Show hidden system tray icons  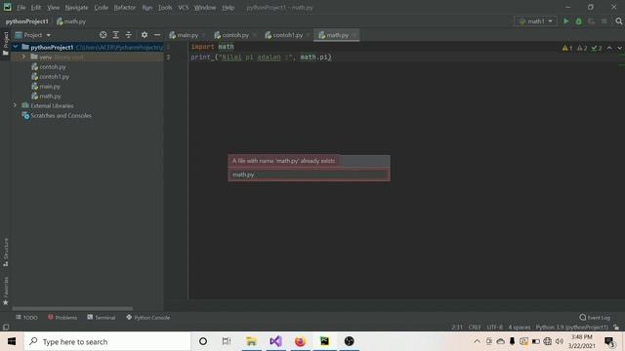pos(477,341)
